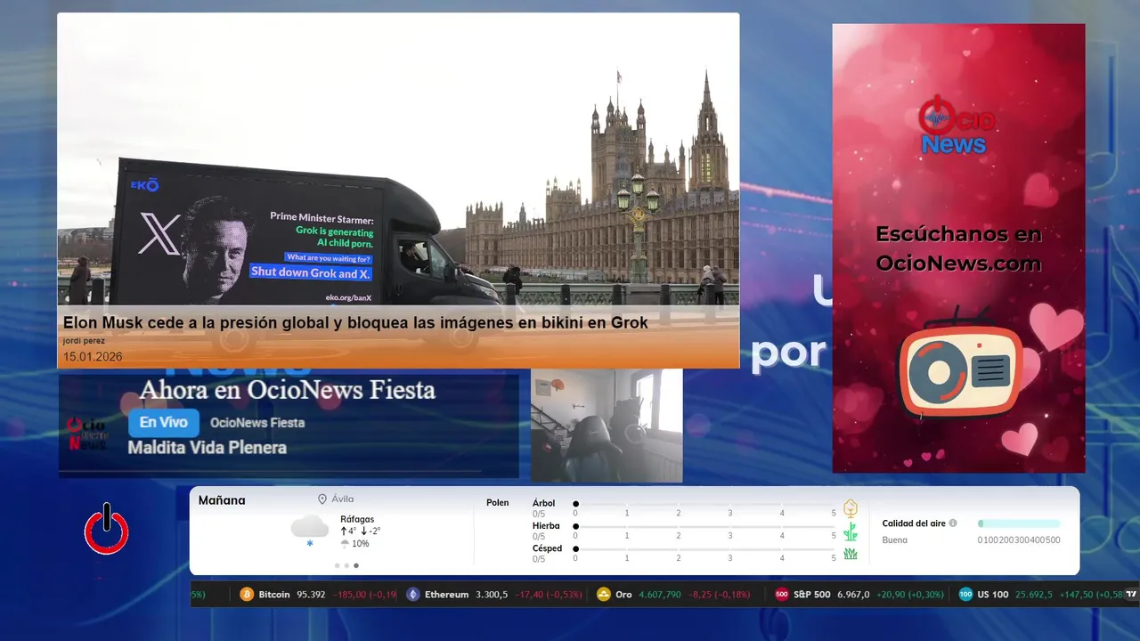Click the 10% precipitation value
This screenshot has width=1140, height=641.
coord(360,544)
